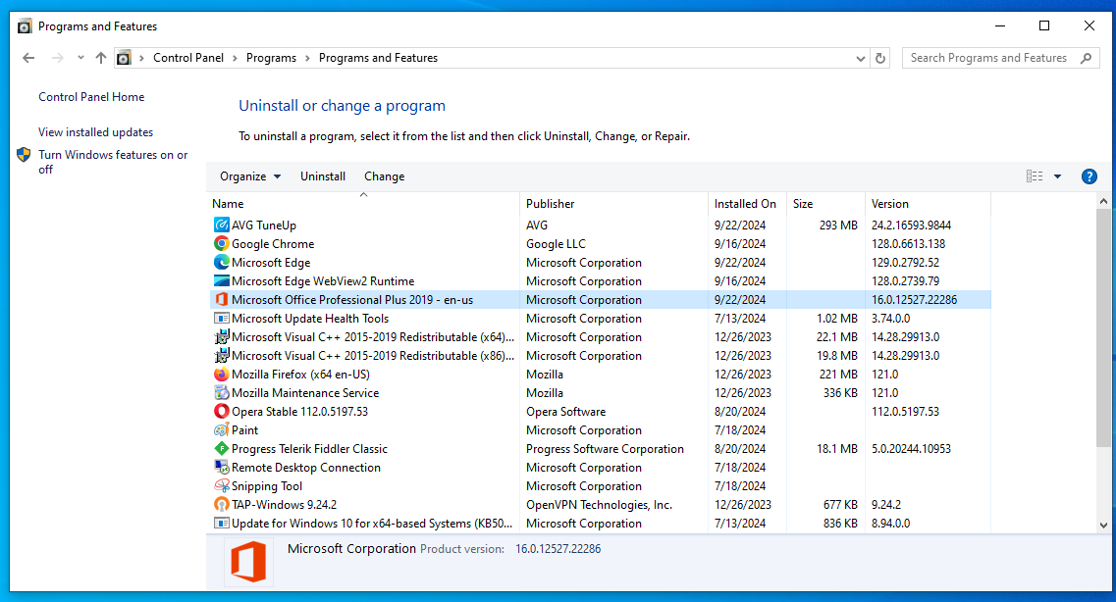Viewport: 1116px width, 602px height.
Task: Click Control Panel breadcrumb segment
Action: coord(187,58)
